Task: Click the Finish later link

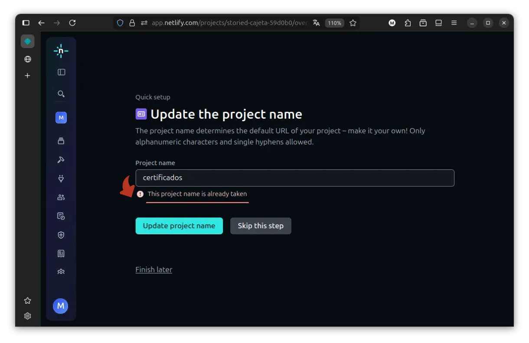Action: coord(154,269)
